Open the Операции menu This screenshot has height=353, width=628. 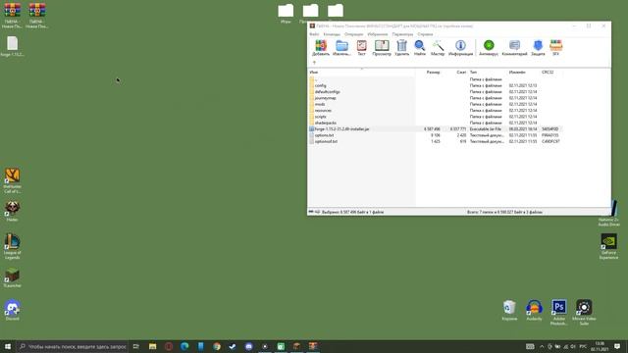tap(353, 34)
